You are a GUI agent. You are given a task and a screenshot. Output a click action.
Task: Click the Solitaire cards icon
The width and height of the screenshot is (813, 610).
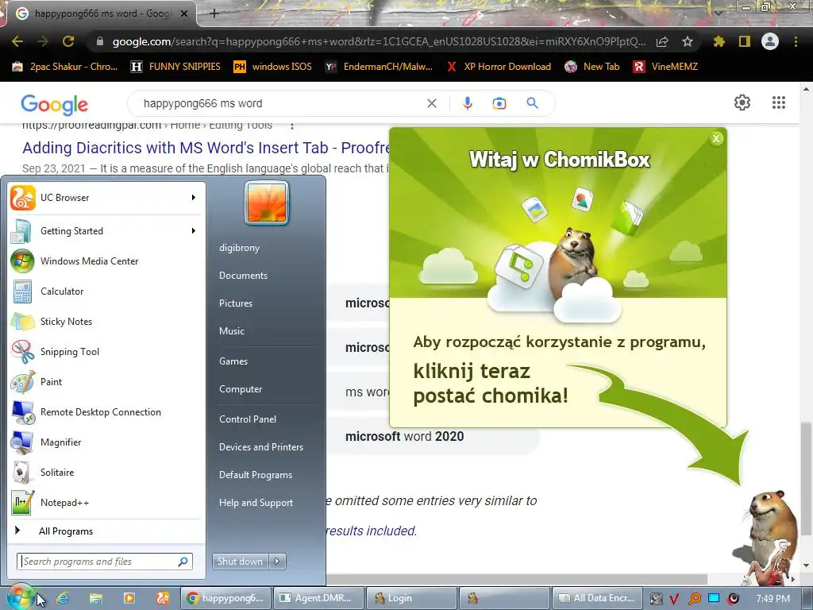click(x=23, y=472)
